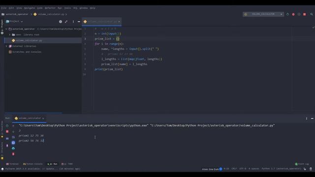
Task: Collapse the asterisk_operator root folder
Action: (6, 29)
